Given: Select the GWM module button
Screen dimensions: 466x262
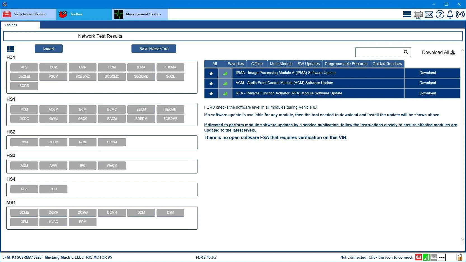Looking at the screenshot, I should coord(53,119).
